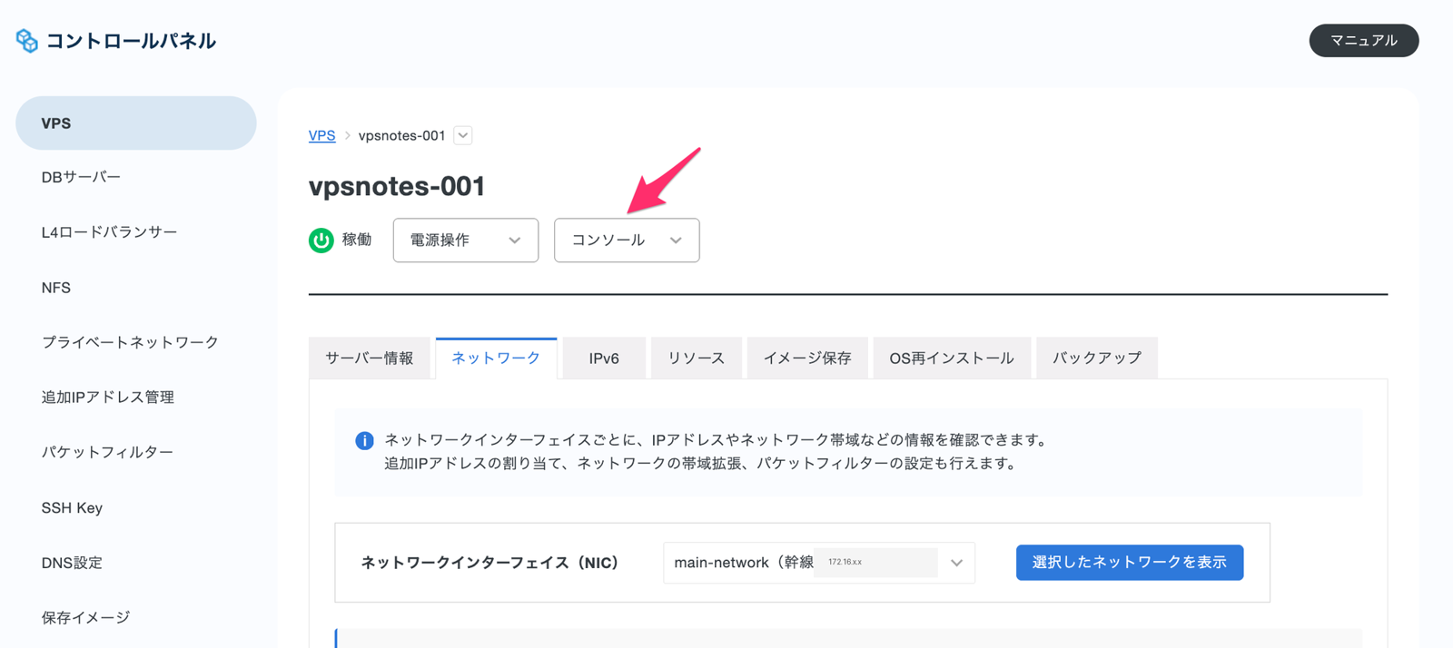The width and height of the screenshot is (1453, 648).
Task: Switch to the OS再インストール tab
Action: click(x=952, y=358)
